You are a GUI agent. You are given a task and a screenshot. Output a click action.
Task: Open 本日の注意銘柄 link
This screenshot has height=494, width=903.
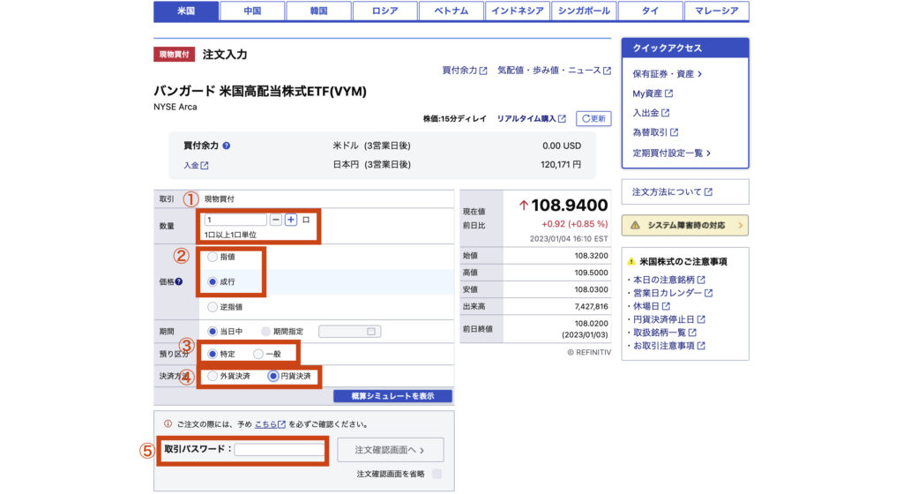(669, 280)
